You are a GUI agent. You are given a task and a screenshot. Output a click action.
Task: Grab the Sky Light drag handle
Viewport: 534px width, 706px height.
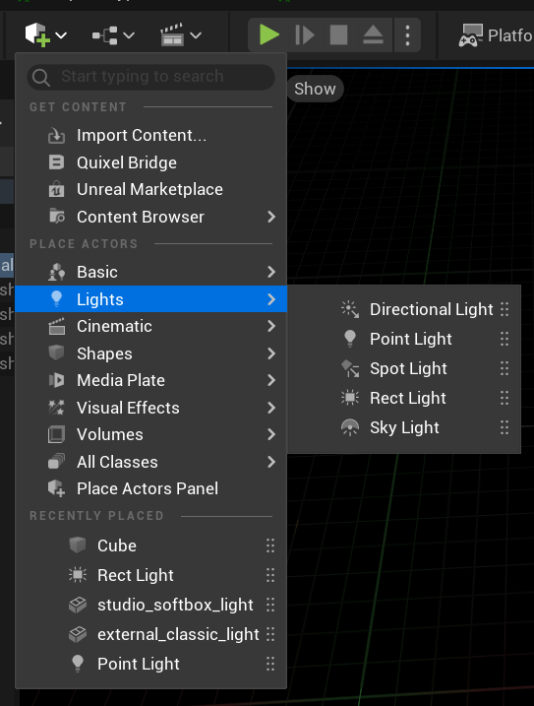tap(504, 427)
